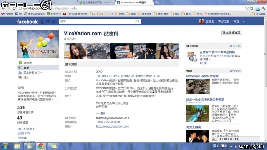Open VicoVation balloon profile picture
The width and height of the screenshot is (267, 150).
[x=38, y=44]
